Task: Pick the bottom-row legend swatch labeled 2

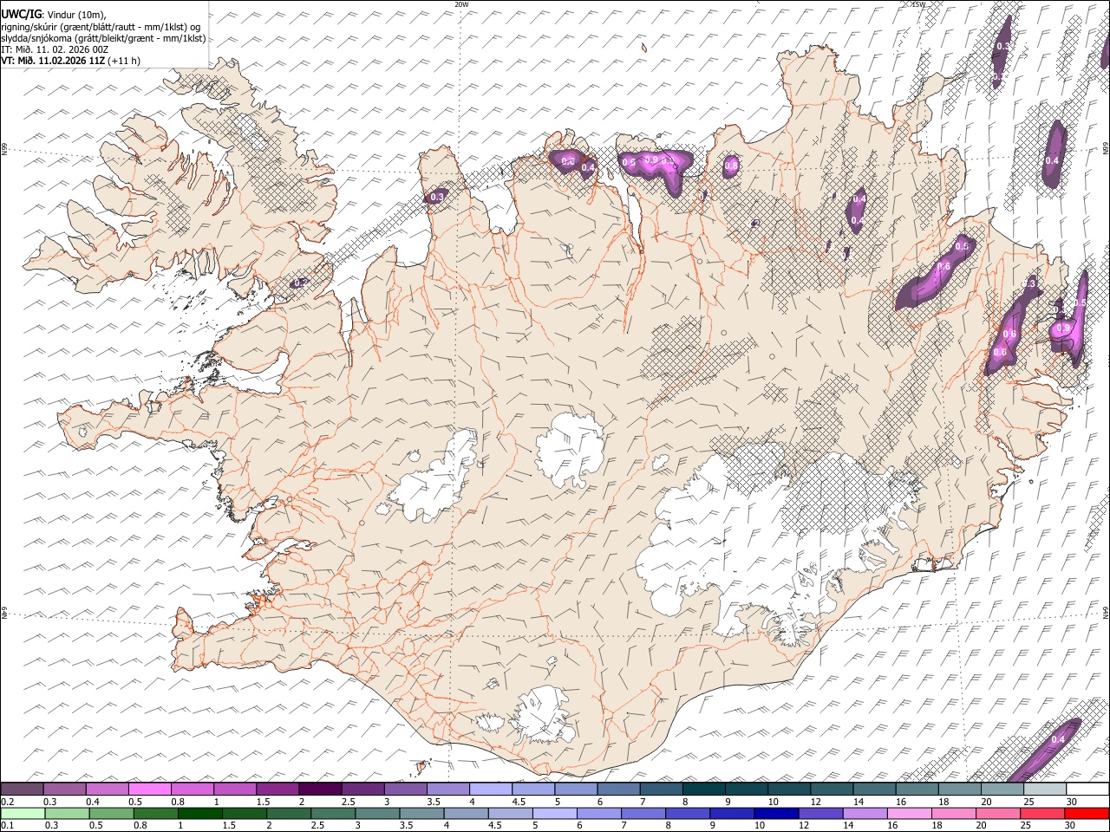Action: click(288, 814)
